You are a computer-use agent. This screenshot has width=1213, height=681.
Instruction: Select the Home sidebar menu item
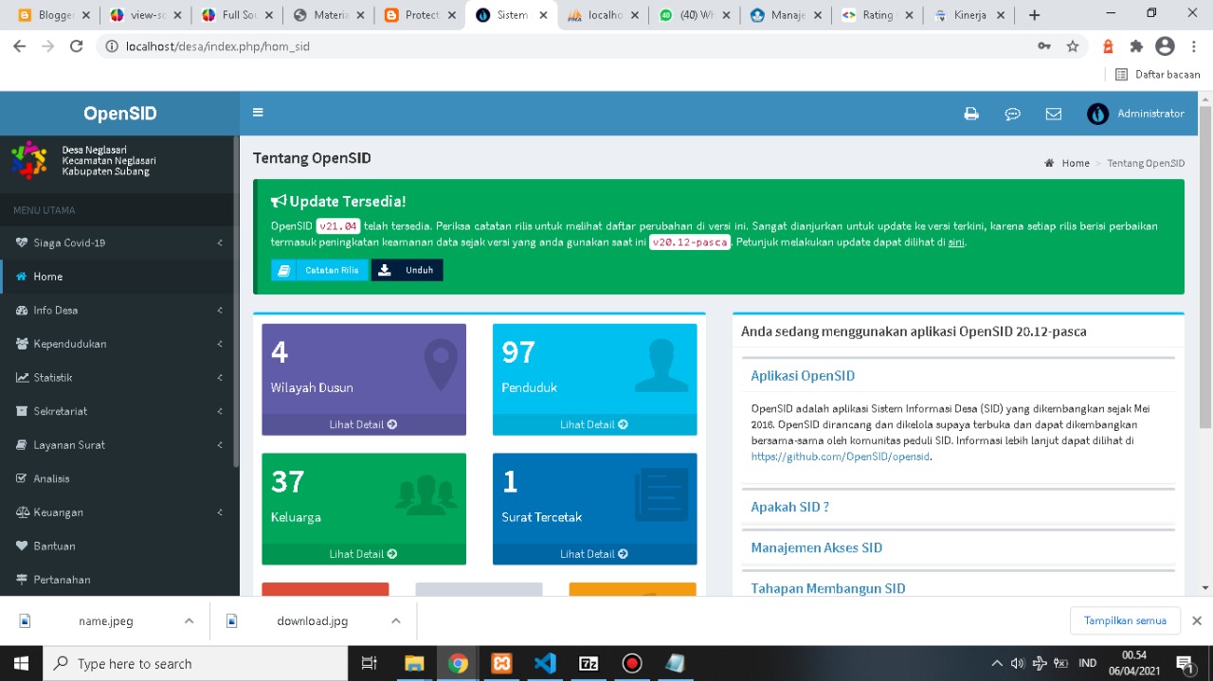coord(120,277)
